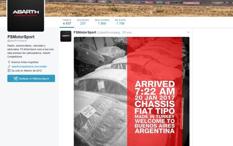View the Seguidores 1.866 list
The image size is (233, 146).
102,22
